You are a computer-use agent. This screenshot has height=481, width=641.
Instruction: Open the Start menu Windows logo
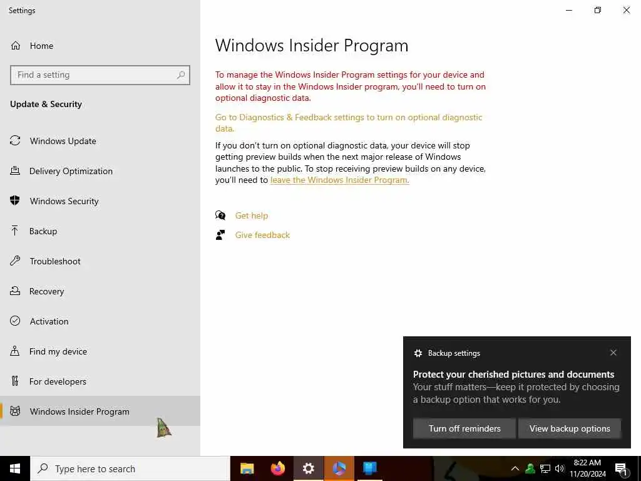click(x=15, y=468)
